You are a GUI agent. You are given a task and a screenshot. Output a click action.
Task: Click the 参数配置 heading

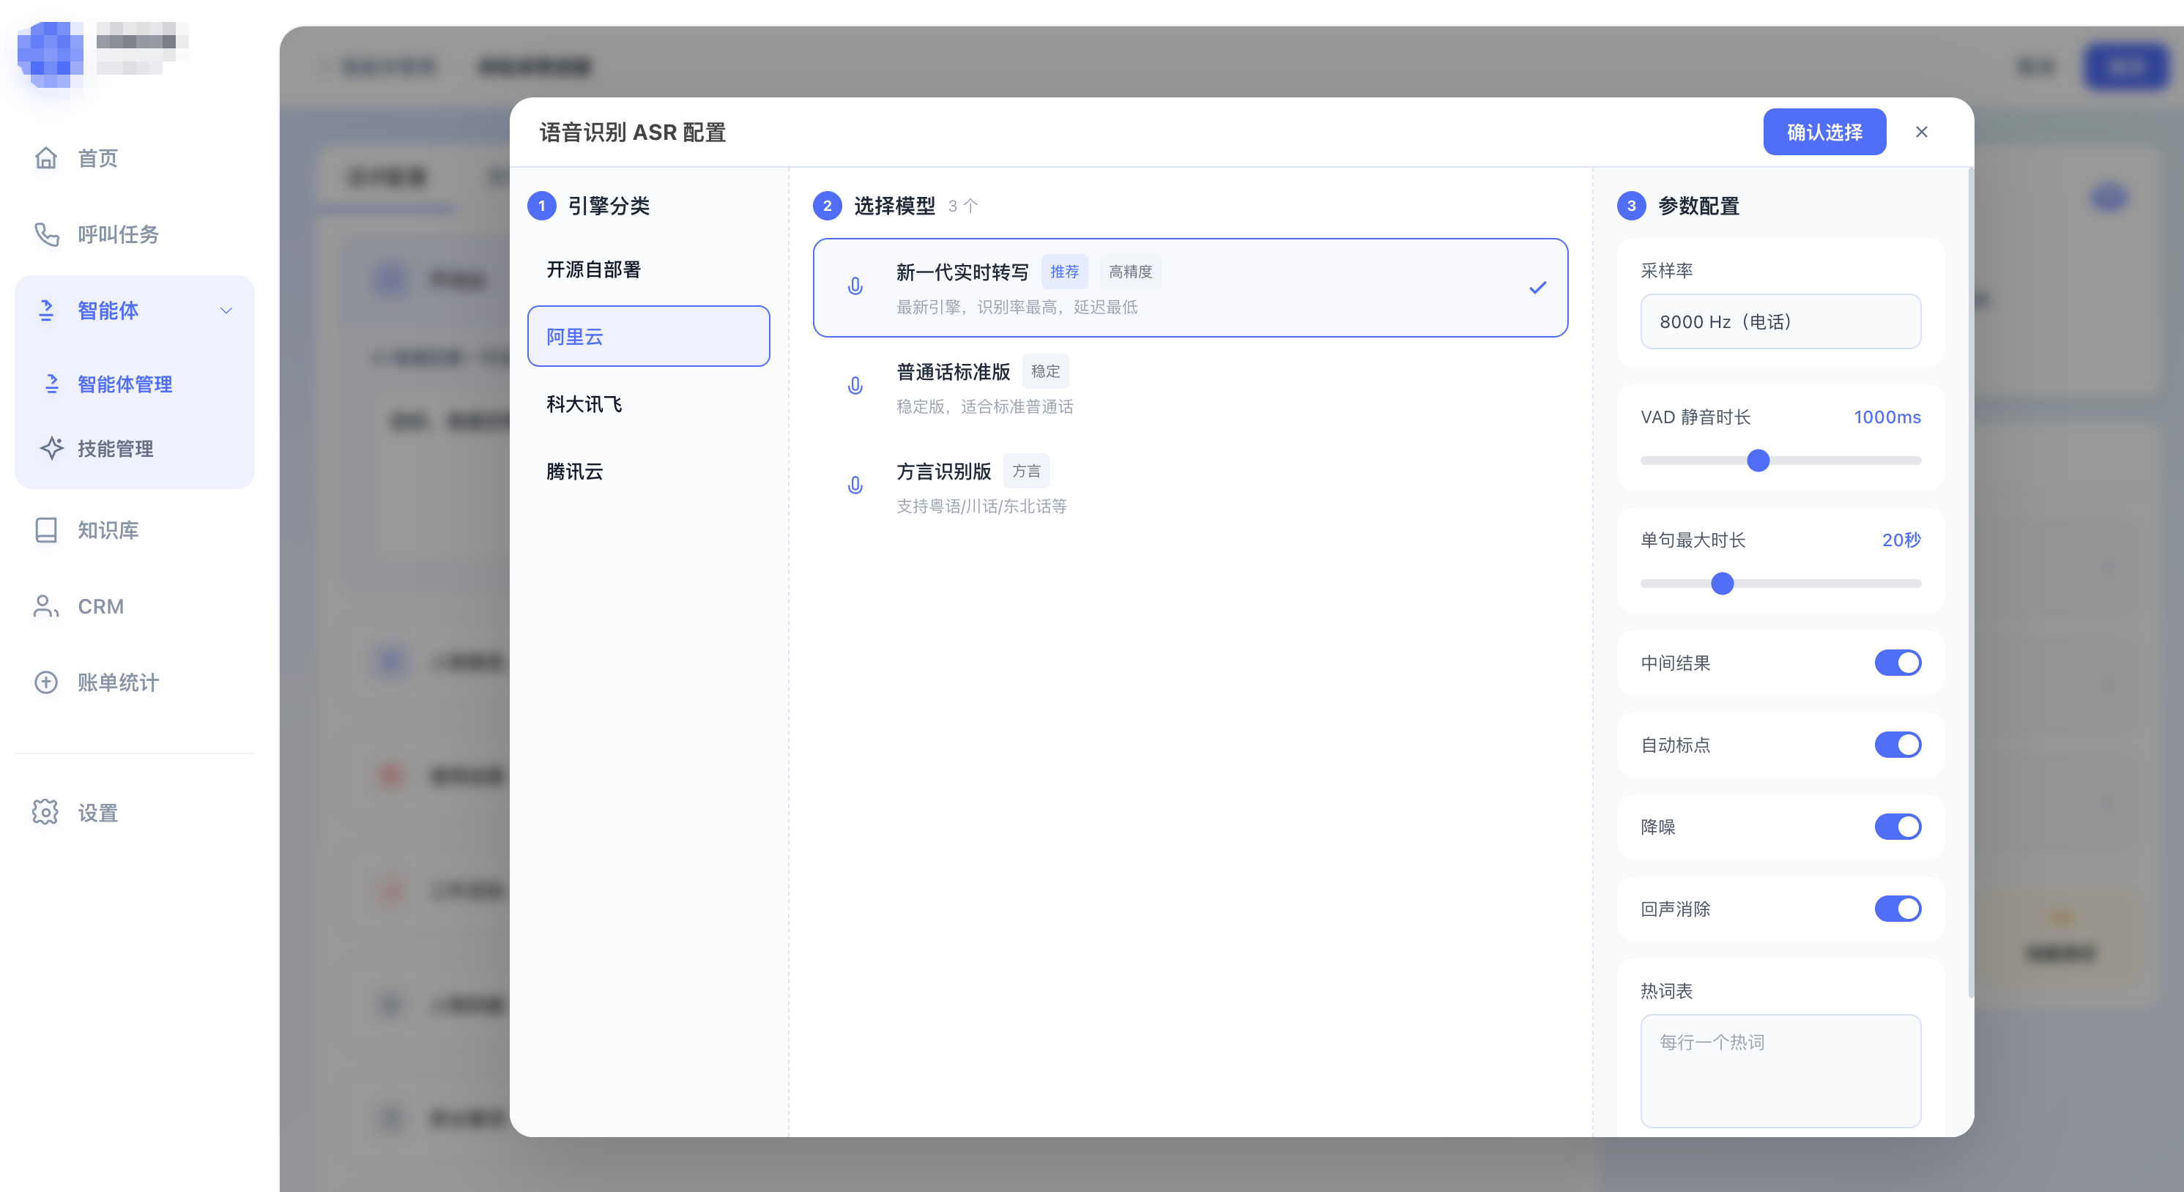(x=1698, y=206)
